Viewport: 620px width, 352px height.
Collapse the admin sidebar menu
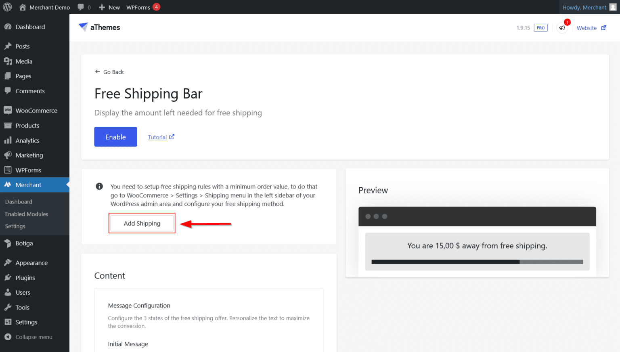(28, 337)
